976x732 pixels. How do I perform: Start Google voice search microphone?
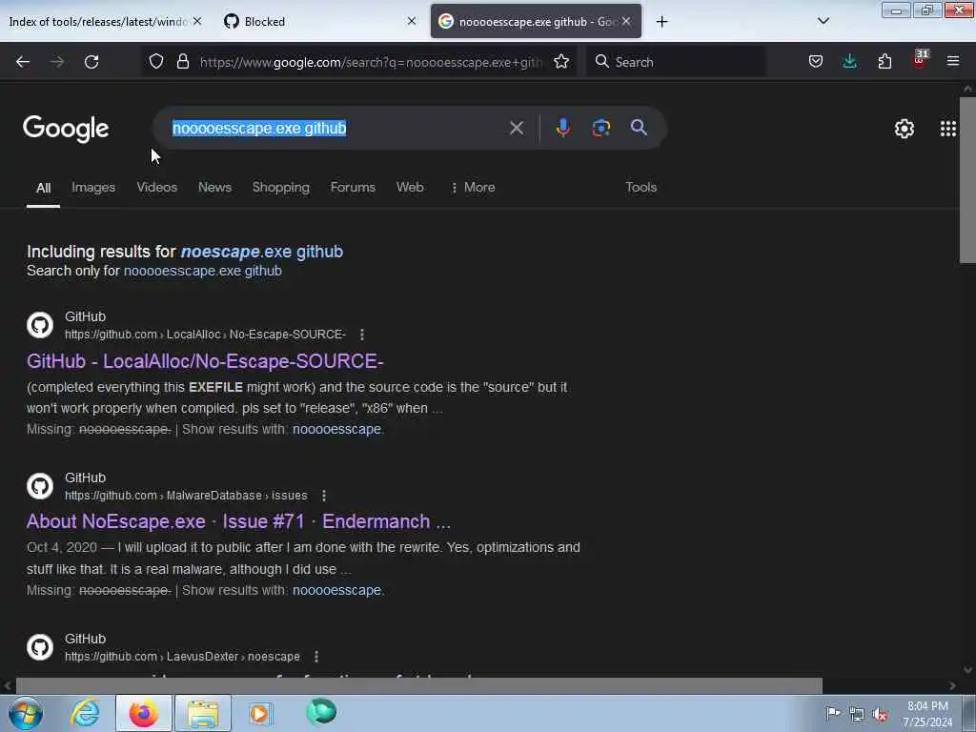pos(562,128)
